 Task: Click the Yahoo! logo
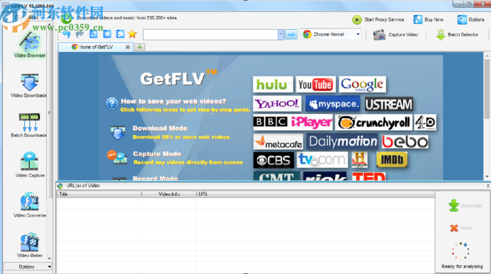277,104
